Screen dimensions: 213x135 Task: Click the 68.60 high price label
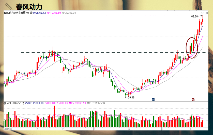click(x=194, y=16)
